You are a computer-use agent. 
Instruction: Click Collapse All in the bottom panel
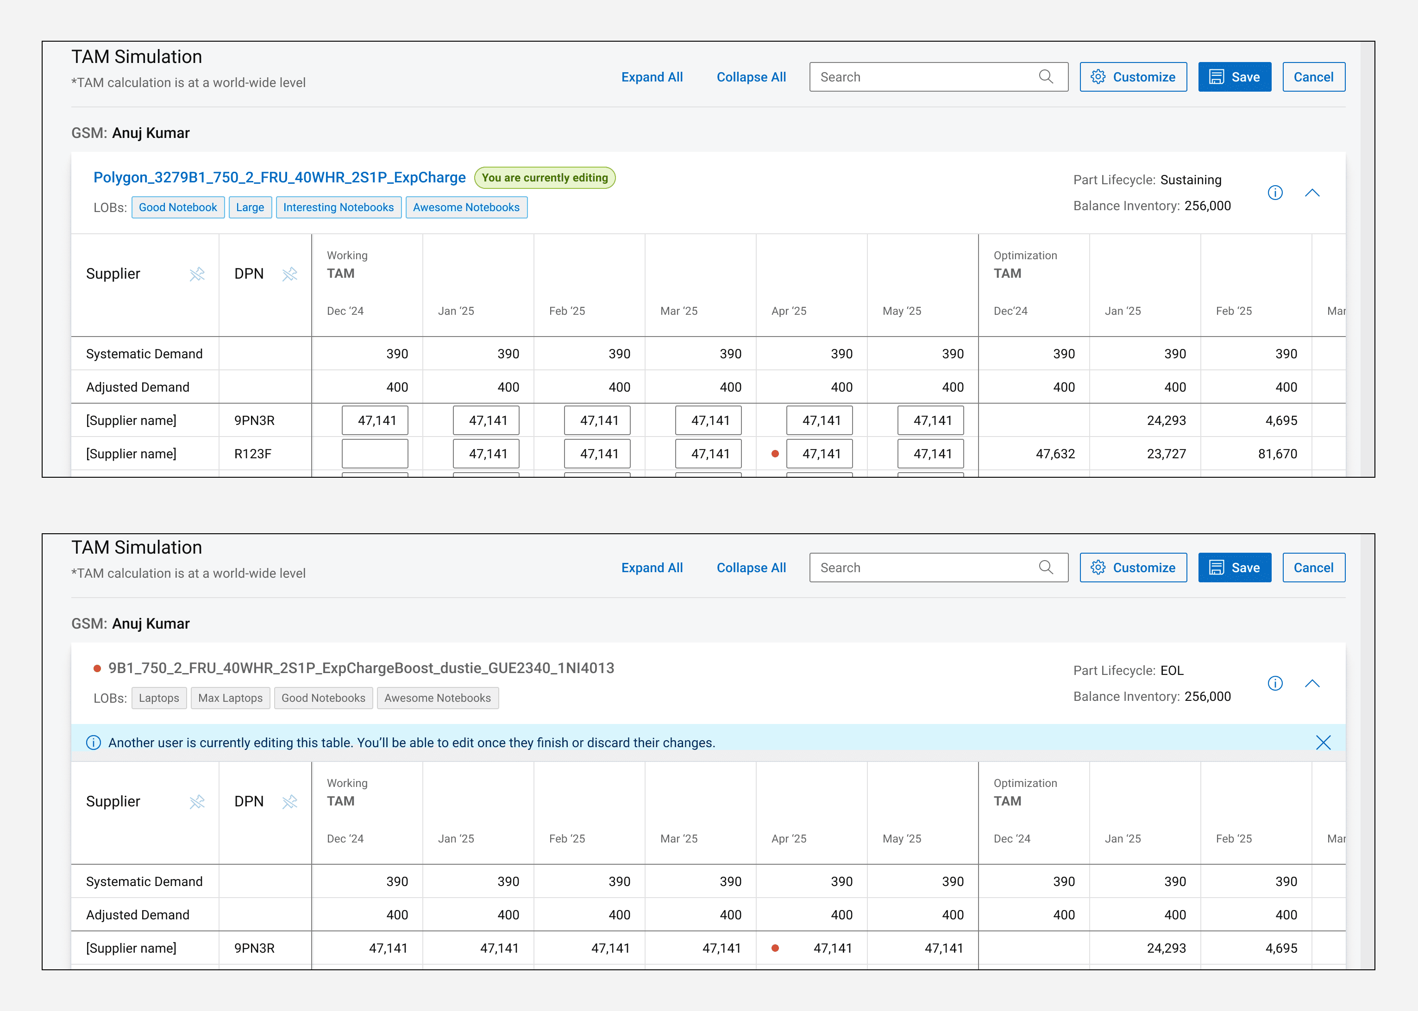pyautogui.click(x=750, y=568)
